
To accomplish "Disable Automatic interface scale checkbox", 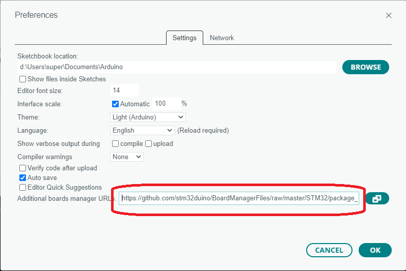I will [115, 104].
